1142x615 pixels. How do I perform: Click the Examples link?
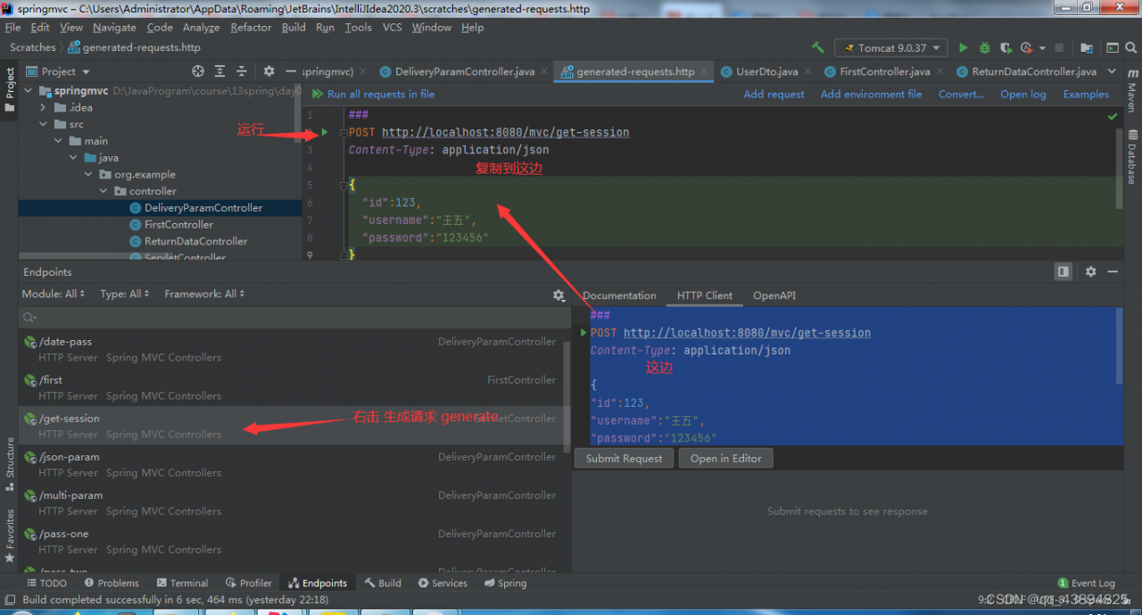[1086, 94]
